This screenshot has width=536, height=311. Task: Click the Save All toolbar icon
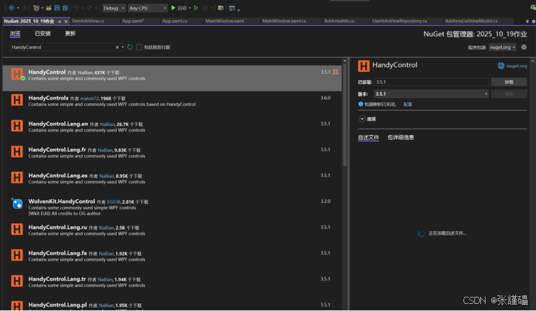(x=65, y=8)
